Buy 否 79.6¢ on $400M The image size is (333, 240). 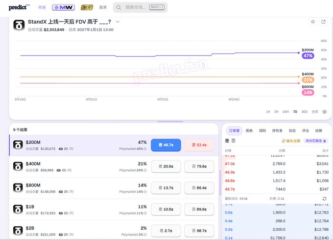click(199, 166)
